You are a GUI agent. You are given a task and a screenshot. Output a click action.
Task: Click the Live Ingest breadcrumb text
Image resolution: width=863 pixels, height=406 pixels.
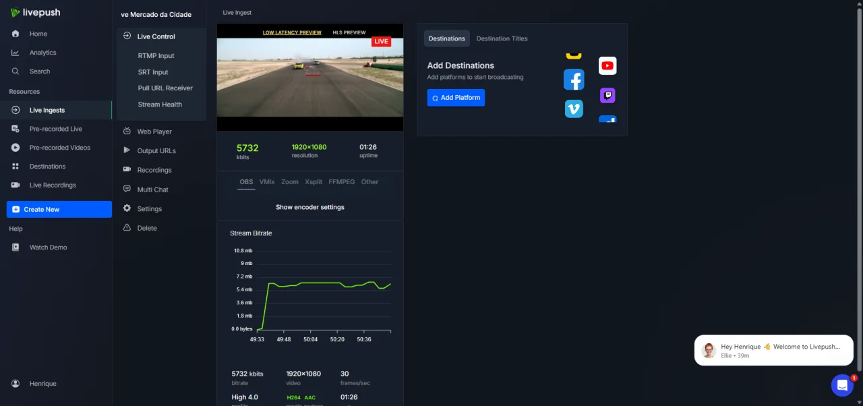tap(237, 13)
